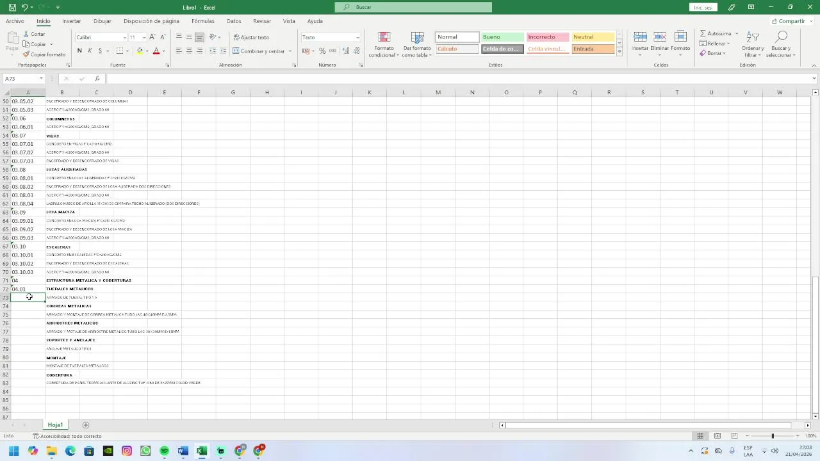Screen dimensions: 820x461
Task: Toggle align right
Action: [199, 51]
